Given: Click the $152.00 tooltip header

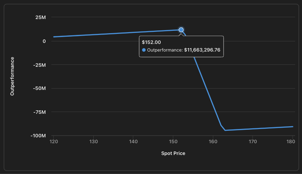Looking at the screenshot, I should (151, 42).
